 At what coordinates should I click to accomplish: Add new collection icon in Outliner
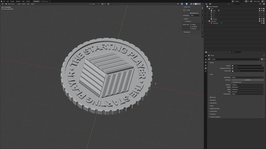[x=264, y=4]
